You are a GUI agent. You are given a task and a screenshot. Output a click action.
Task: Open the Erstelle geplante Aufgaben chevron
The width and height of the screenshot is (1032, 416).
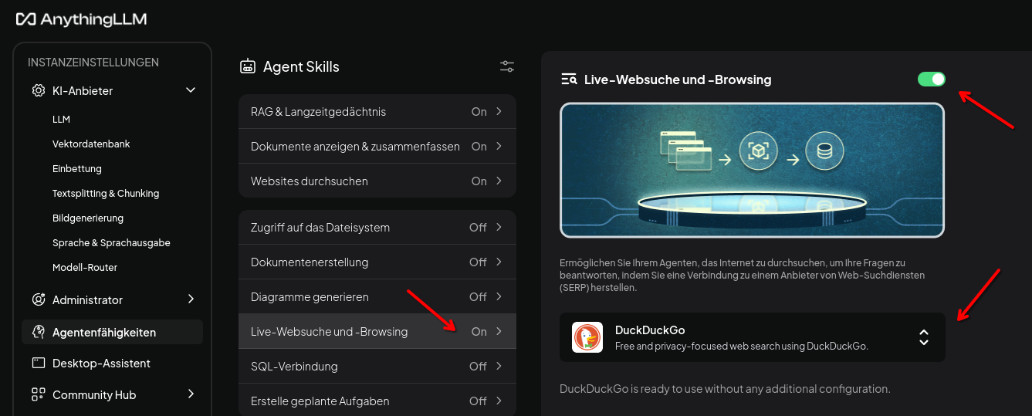499,401
